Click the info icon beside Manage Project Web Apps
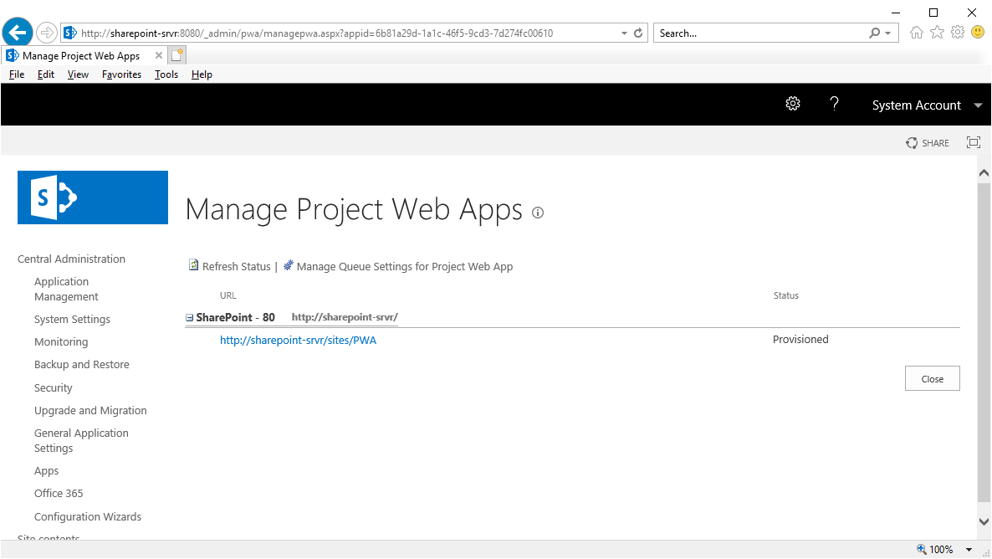992x559 pixels. coord(537,213)
